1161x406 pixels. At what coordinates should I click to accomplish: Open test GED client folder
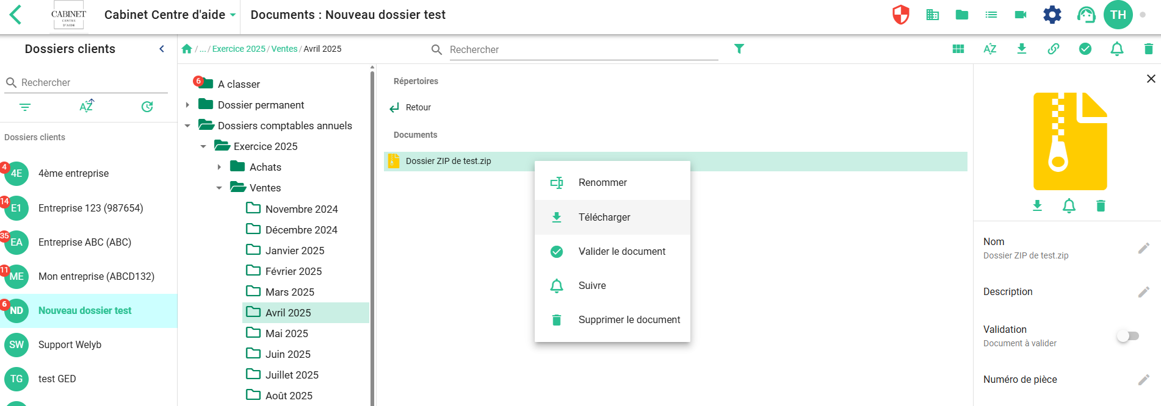(x=89, y=379)
